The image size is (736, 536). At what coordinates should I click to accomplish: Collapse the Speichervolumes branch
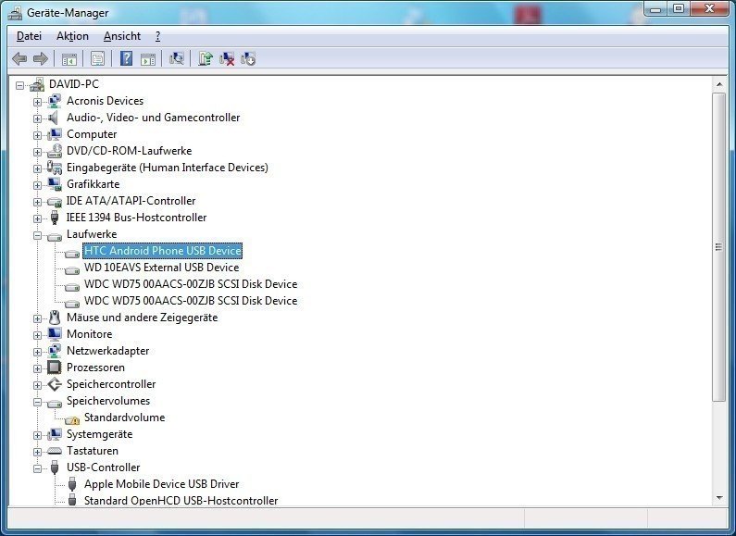click(x=37, y=403)
